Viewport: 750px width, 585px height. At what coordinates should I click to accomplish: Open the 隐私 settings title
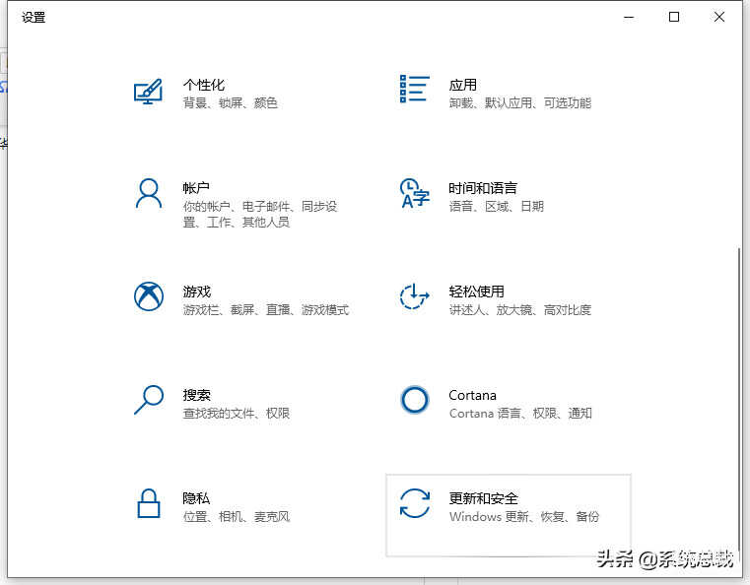click(x=196, y=498)
